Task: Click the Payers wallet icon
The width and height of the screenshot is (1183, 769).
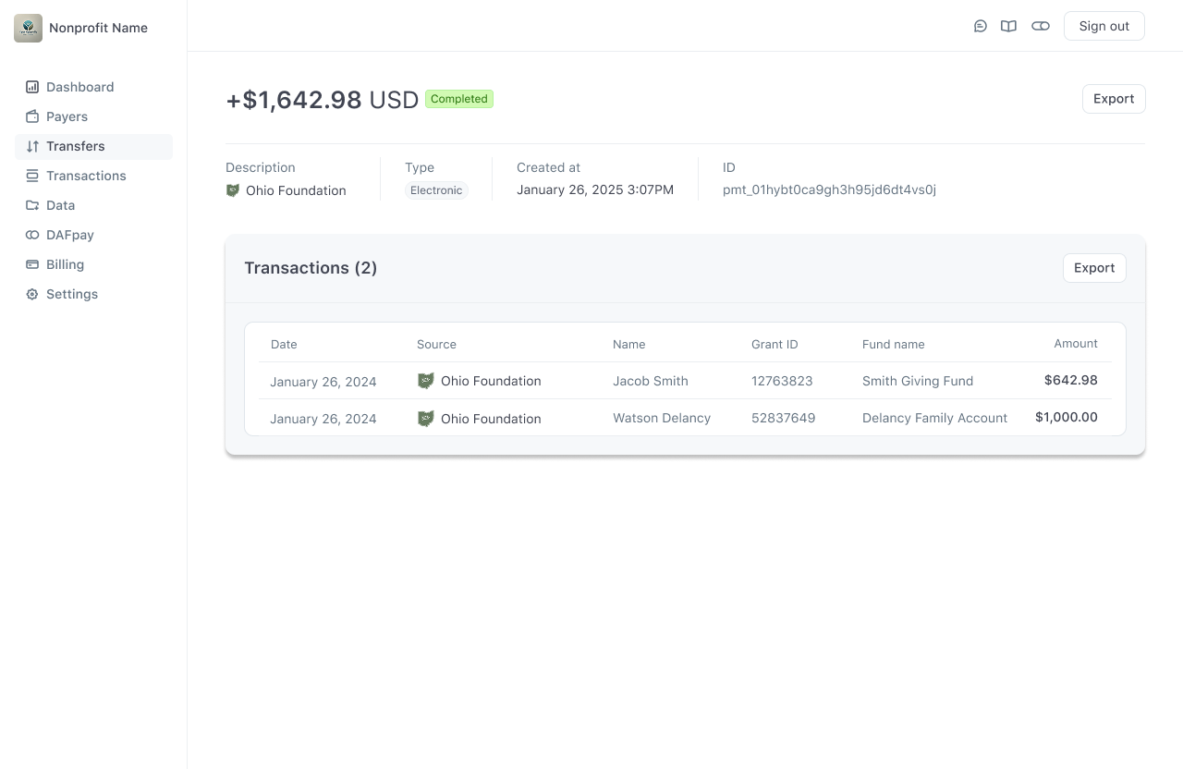Action: click(32, 116)
